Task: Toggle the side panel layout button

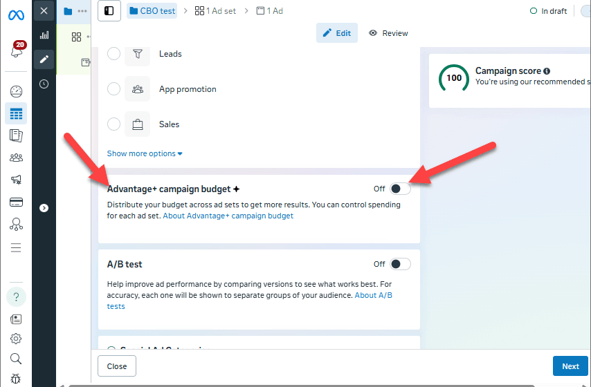Action: (109, 11)
